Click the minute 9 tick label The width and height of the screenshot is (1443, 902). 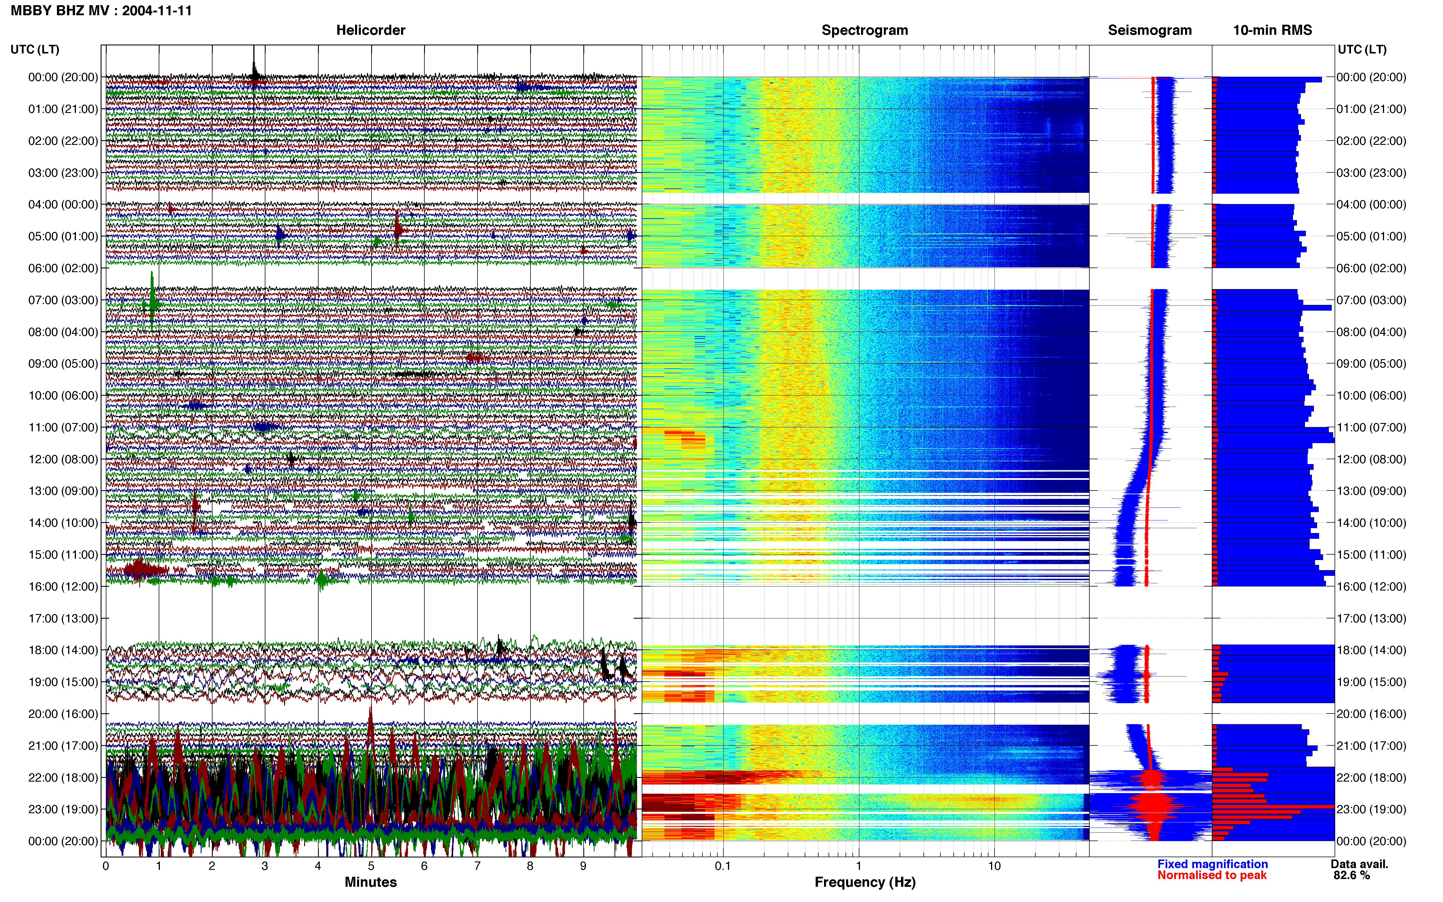coord(583,866)
